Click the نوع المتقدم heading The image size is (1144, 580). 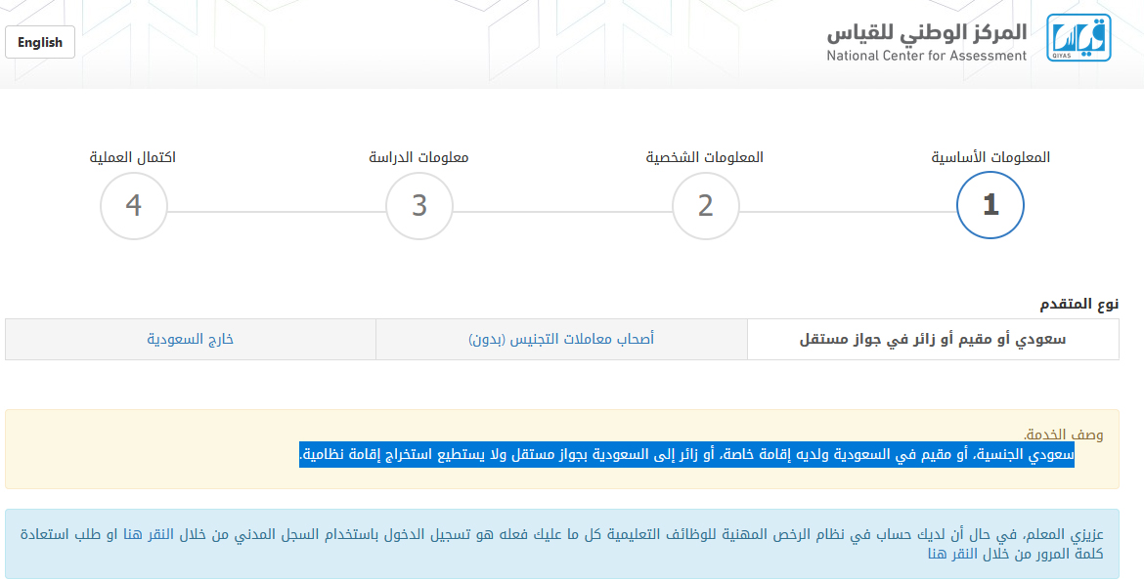tap(1079, 303)
